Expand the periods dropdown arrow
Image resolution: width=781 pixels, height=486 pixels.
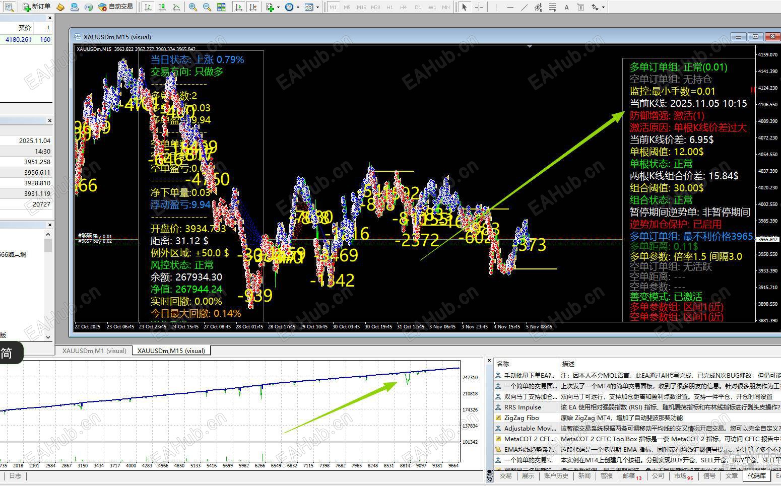pos(298,7)
